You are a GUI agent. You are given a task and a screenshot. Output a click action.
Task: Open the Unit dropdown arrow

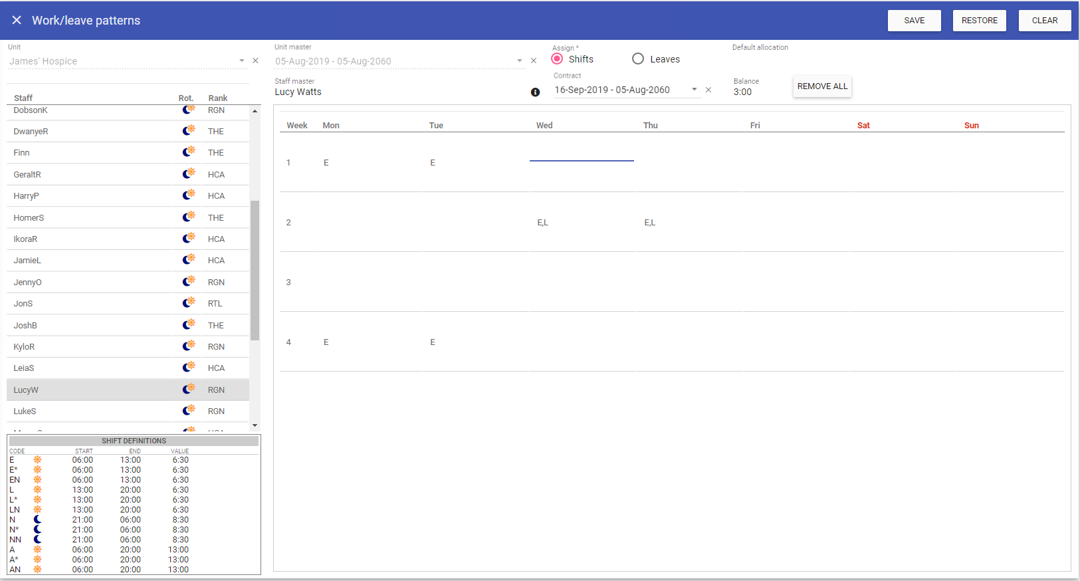242,60
